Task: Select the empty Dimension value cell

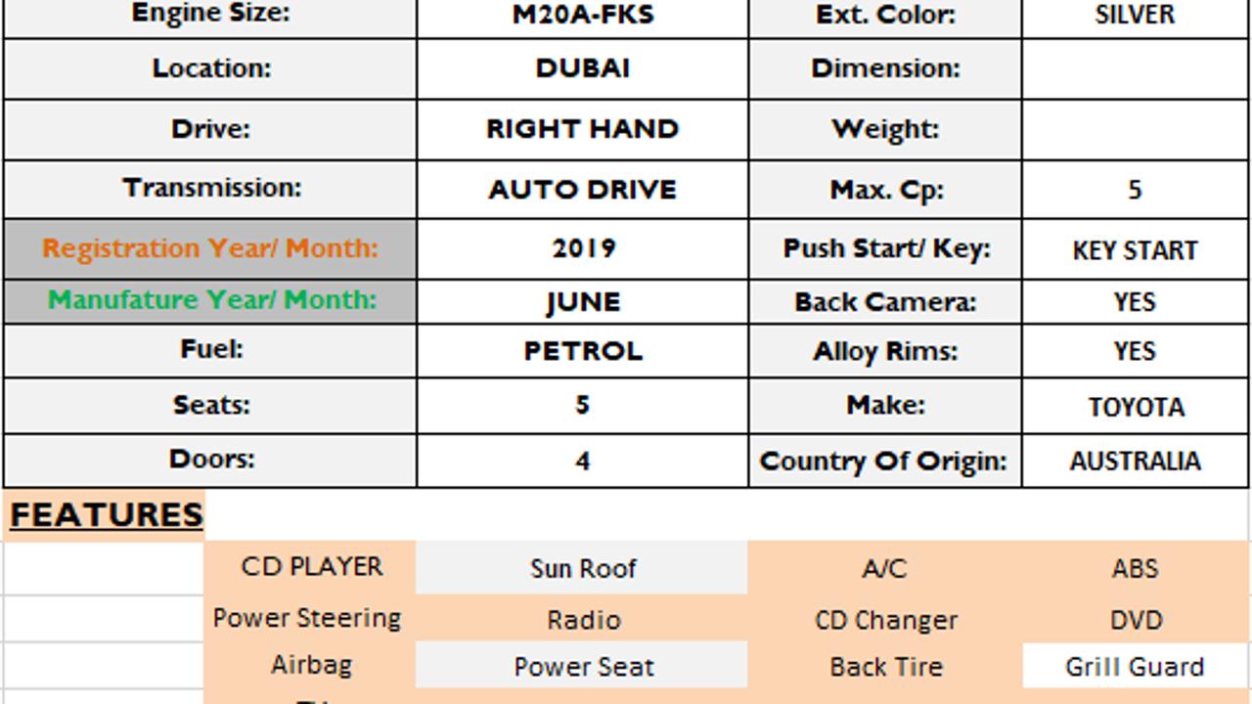Action: 1136,68
